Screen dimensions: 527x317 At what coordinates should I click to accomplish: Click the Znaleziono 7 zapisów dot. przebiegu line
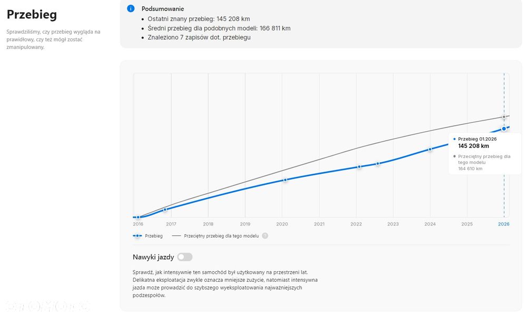tap(199, 37)
